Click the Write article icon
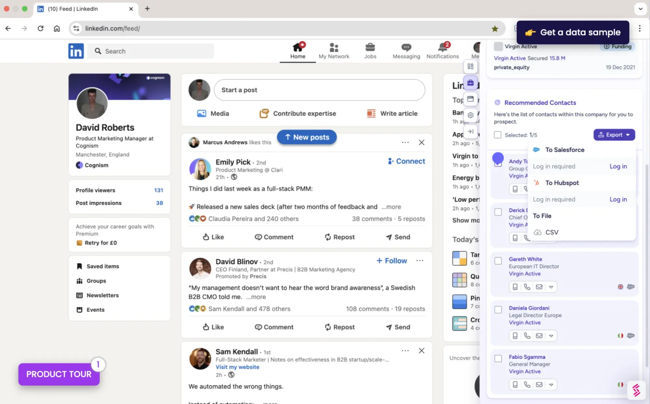Image resolution: width=650 pixels, height=404 pixels. point(371,114)
